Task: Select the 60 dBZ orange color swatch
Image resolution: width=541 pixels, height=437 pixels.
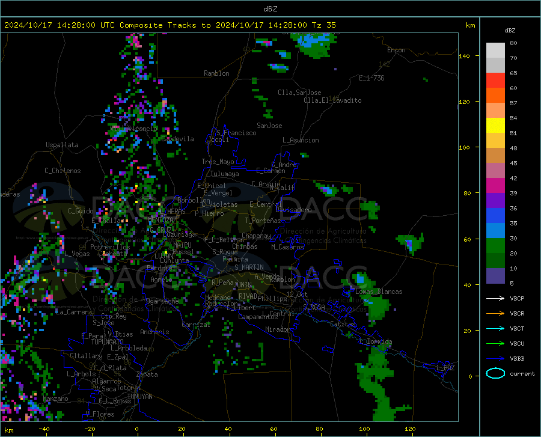Action: tap(495, 95)
